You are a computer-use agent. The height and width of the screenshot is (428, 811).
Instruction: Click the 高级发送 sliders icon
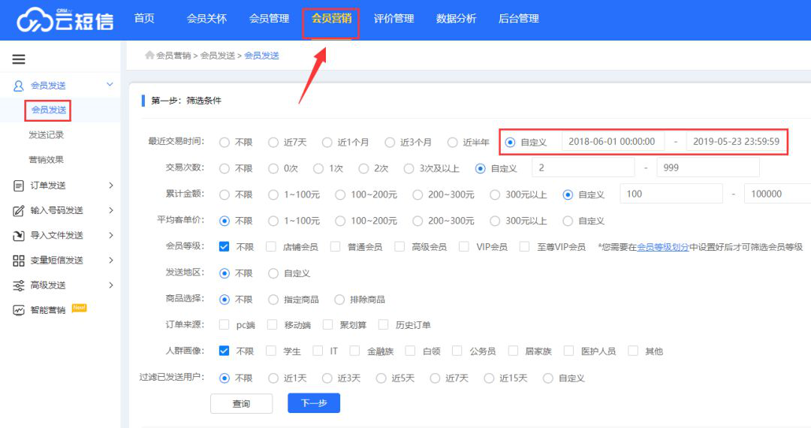[x=19, y=285]
